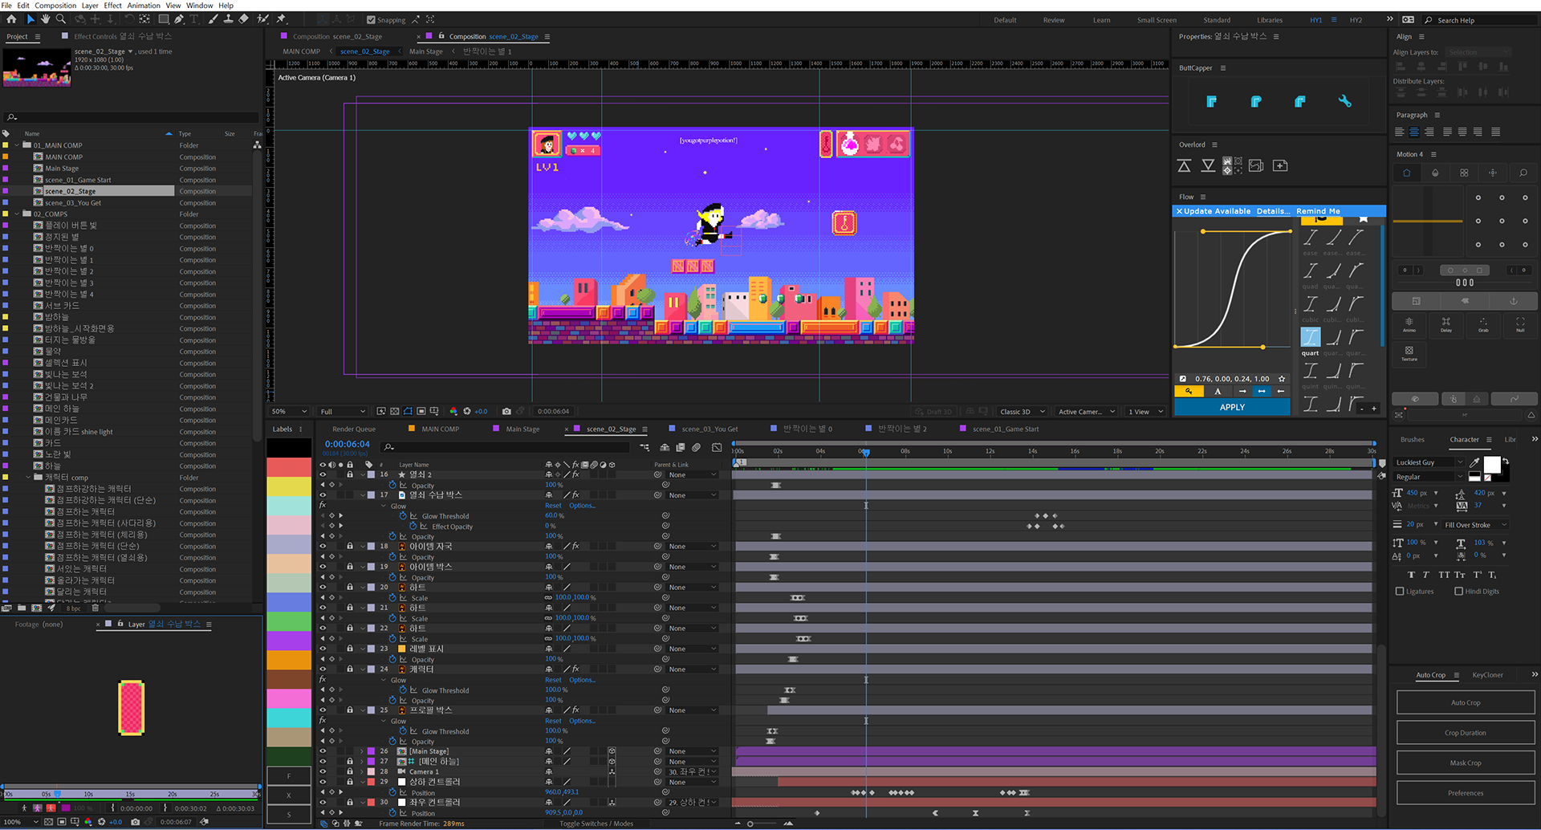Open the Luckiest Guy font dropdown

coord(1429,462)
